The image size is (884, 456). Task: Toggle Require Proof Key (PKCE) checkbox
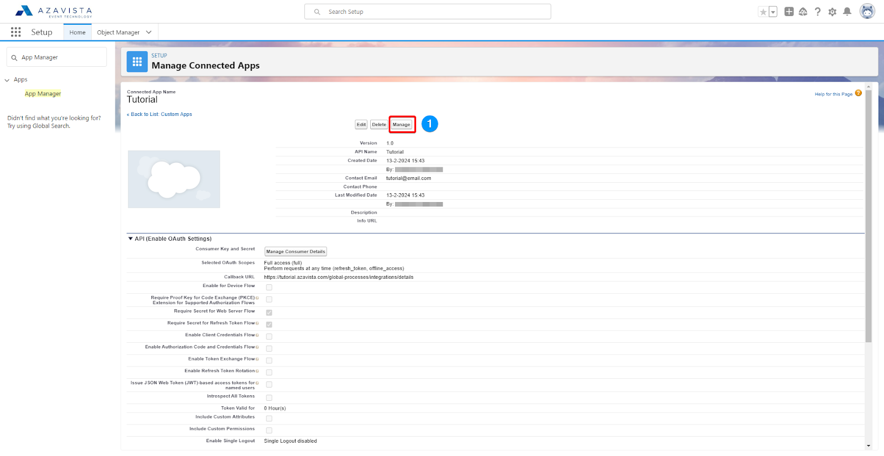(269, 300)
